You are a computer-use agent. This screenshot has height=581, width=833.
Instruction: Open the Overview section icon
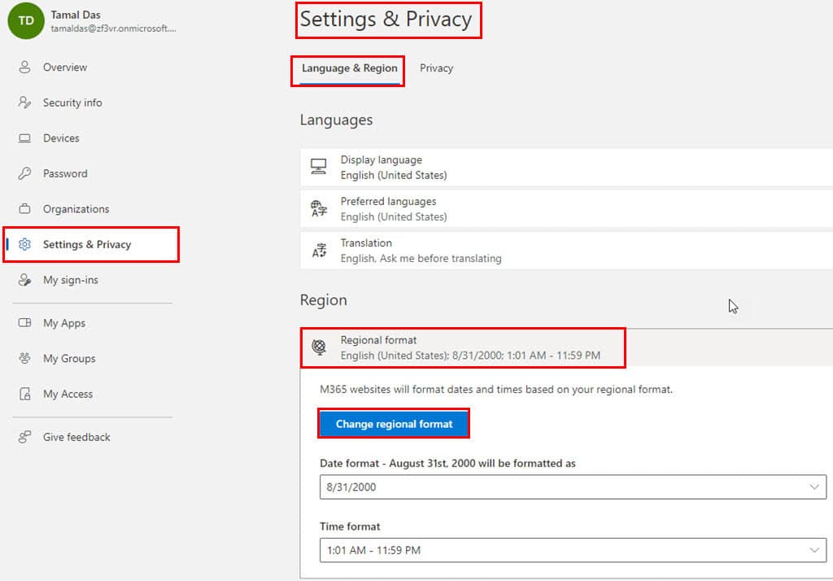coord(27,68)
